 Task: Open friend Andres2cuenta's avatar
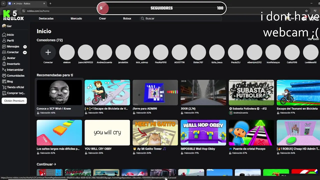click(x=104, y=52)
